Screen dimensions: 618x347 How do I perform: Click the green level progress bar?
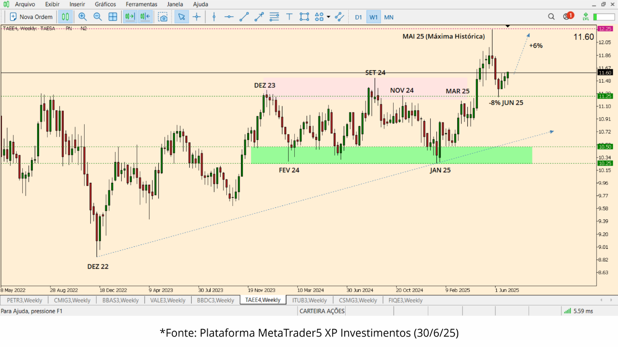[604, 17]
